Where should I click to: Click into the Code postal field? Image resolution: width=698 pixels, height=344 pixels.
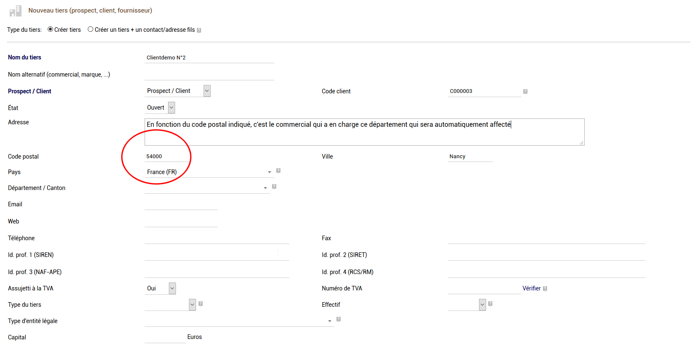tap(166, 157)
